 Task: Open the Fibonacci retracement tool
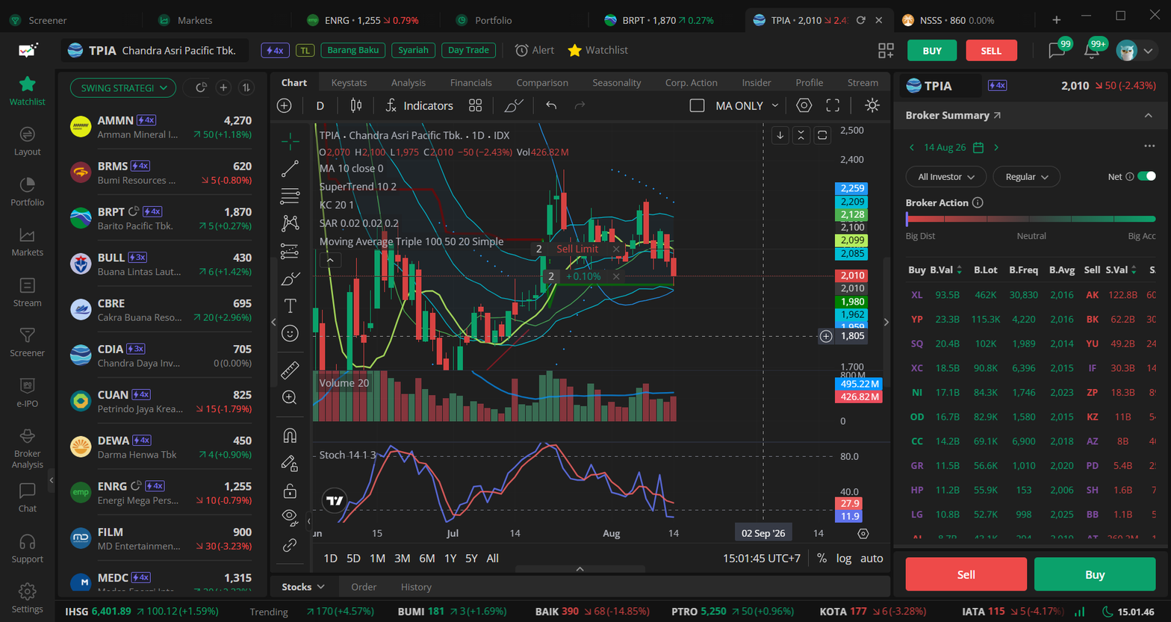coord(290,196)
